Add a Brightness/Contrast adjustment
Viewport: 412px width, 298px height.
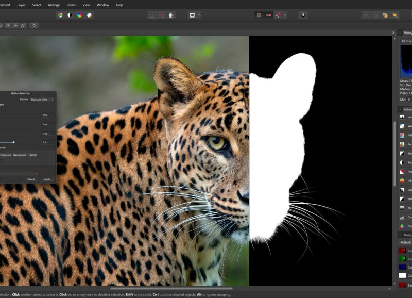402,162
